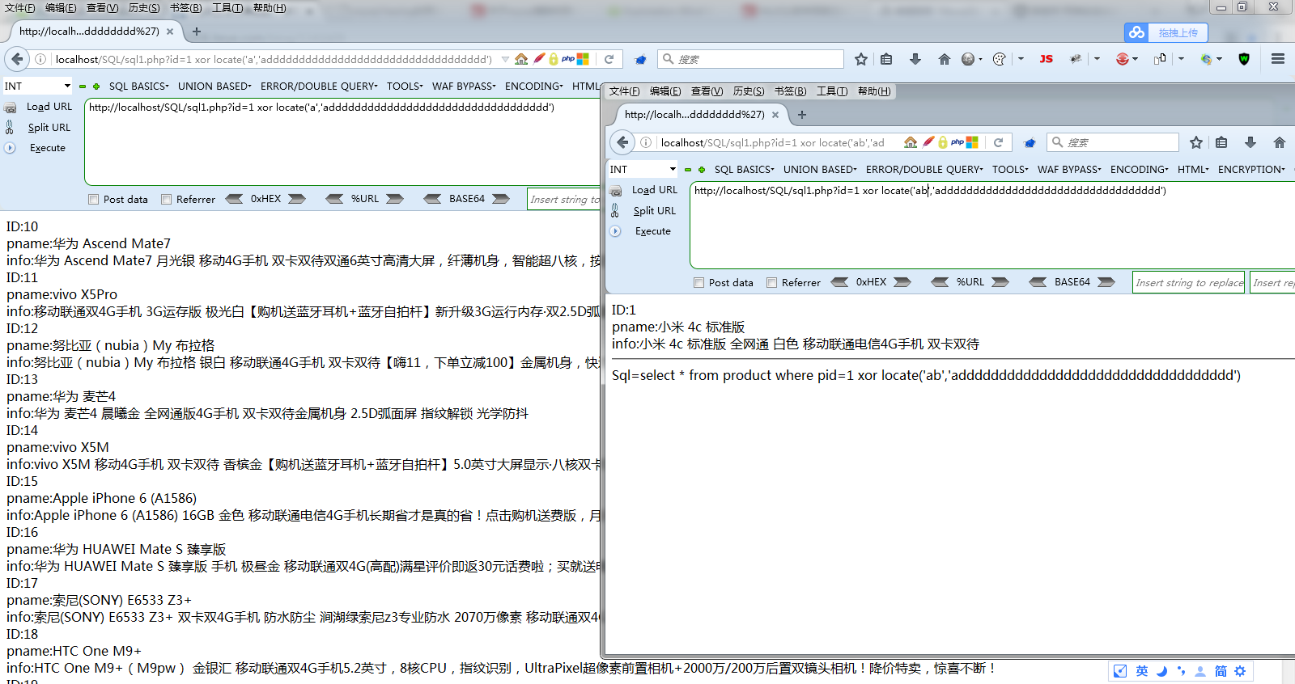This screenshot has width=1295, height=684.
Task: Click Execute in the right HackBar
Action: tap(652, 231)
